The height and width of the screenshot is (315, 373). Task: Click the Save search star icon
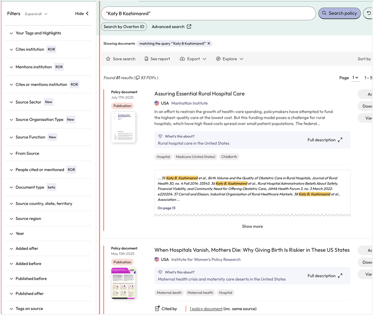[x=108, y=59]
